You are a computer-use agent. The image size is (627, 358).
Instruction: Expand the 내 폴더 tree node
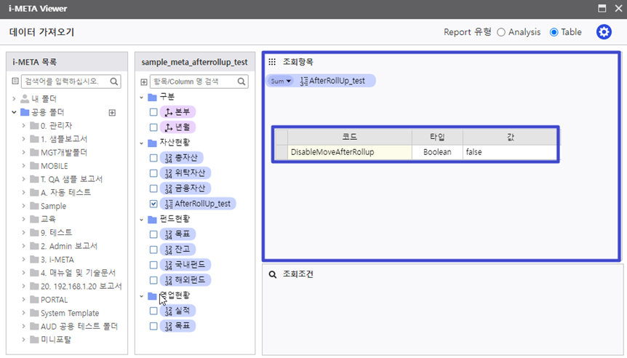(15, 98)
